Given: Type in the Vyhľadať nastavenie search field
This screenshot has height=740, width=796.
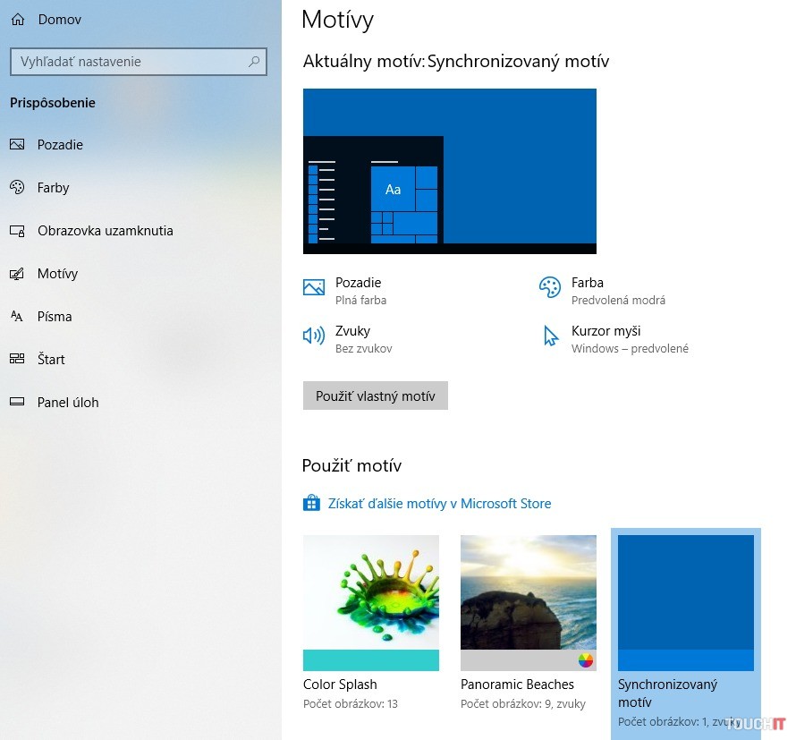Looking at the screenshot, I should (x=125, y=62).
